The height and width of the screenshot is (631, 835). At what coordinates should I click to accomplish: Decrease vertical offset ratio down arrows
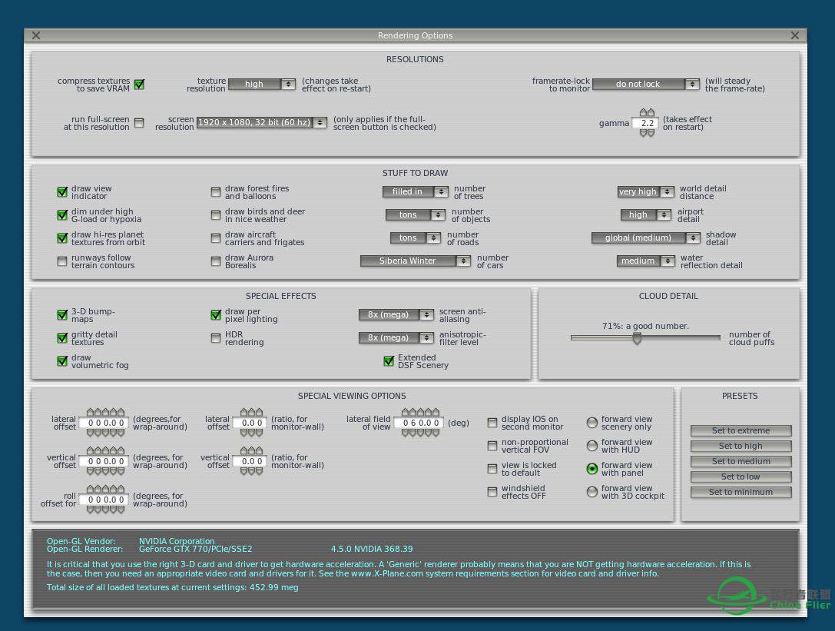click(251, 472)
